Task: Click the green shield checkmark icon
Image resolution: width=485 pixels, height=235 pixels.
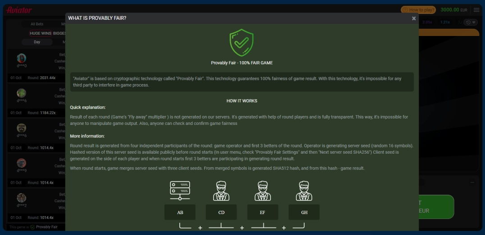Action: tap(242, 43)
